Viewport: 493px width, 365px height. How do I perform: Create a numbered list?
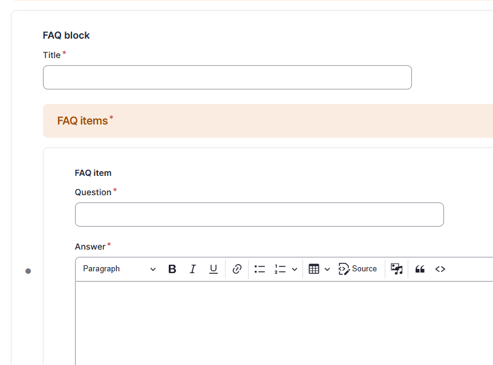click(x=280, y=269)
